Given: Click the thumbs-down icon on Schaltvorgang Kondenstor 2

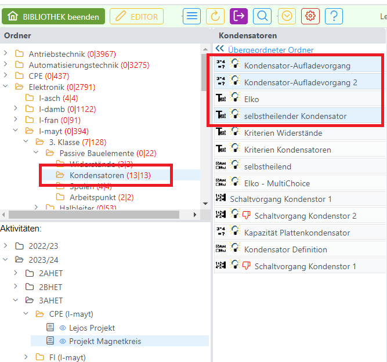Looking at the screenshot, I should (246, 216).
